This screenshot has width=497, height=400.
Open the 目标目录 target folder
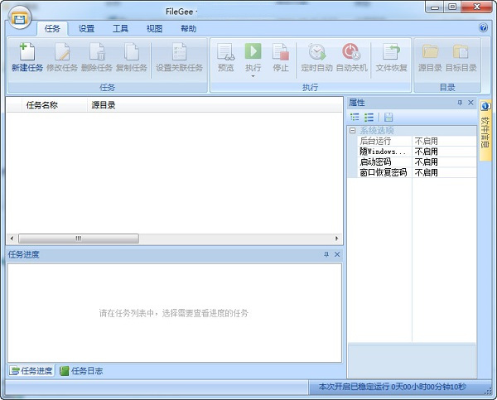click(461, 58)
